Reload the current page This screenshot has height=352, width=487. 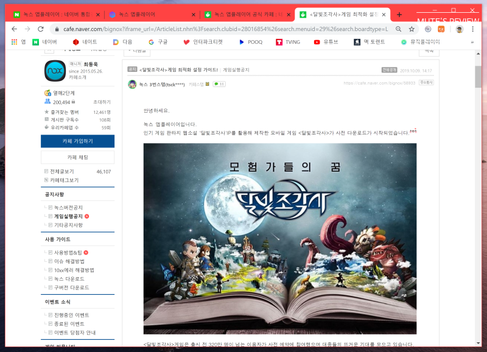pyautogui.click(x=41, y=29)
